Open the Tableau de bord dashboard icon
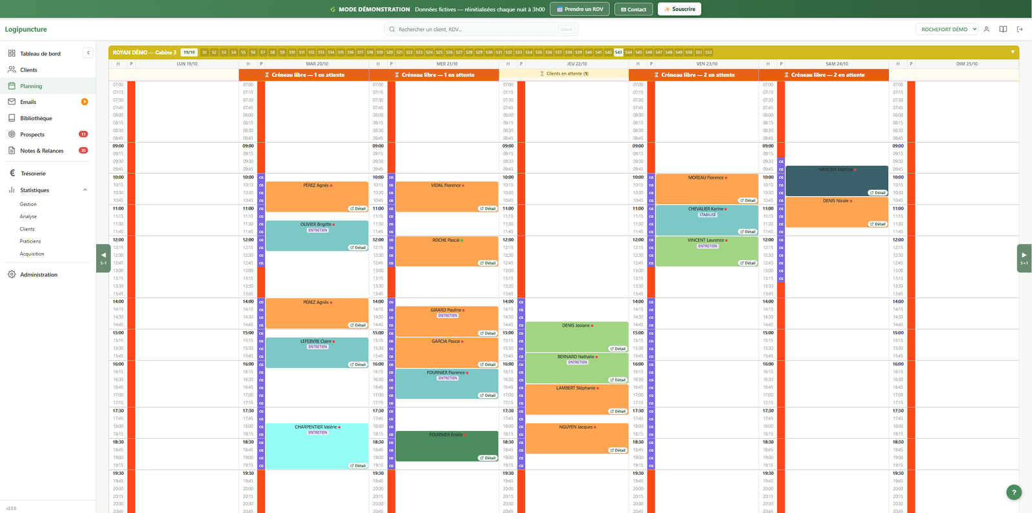This screenshot has height=513, width=1032. [12, 54]
